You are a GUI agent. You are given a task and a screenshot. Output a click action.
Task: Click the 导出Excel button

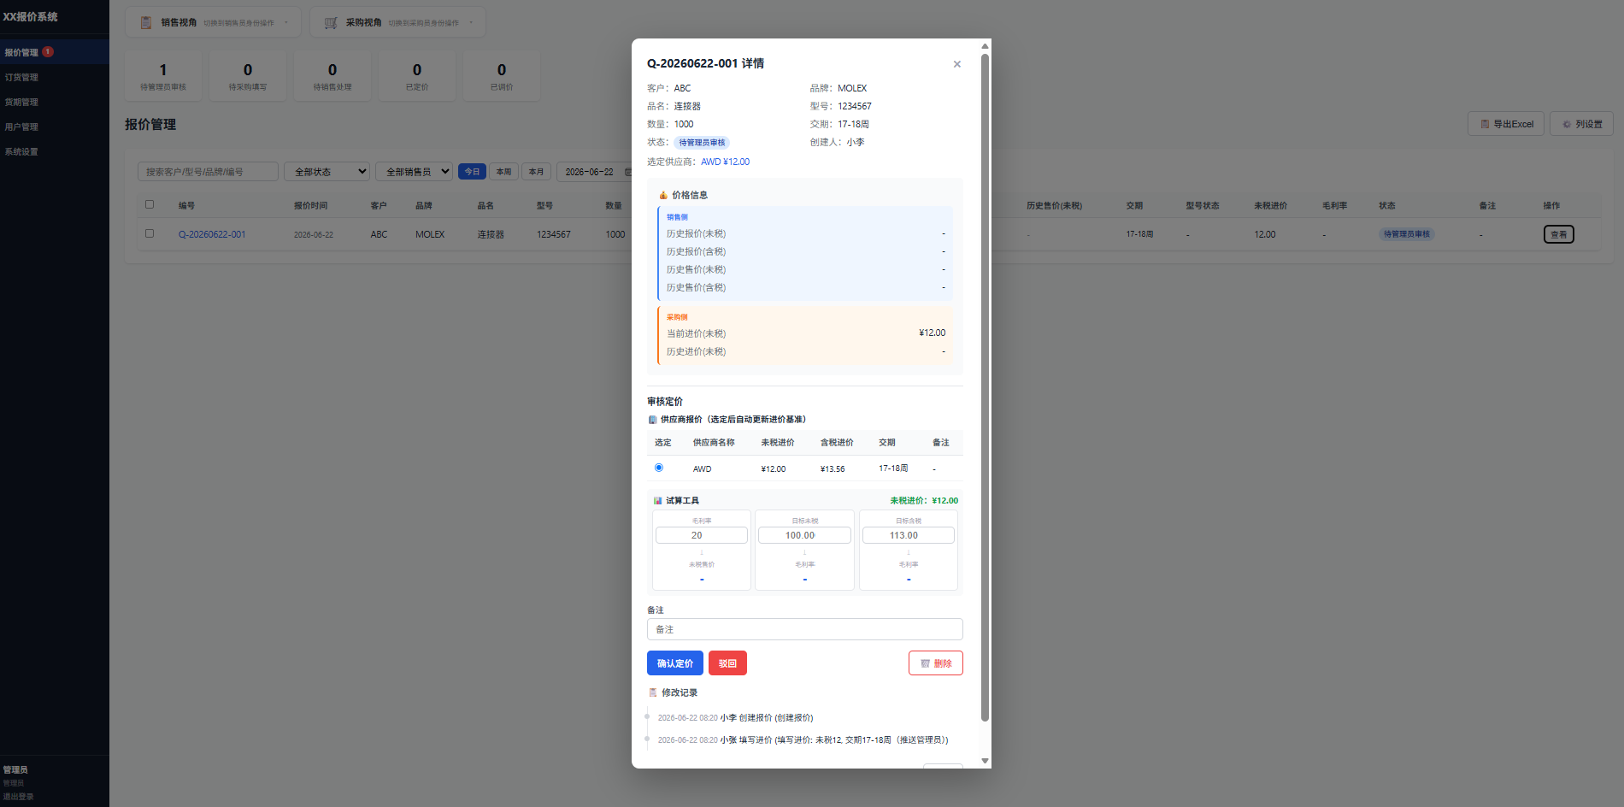pyautogui.click(x=1506, y=124)
